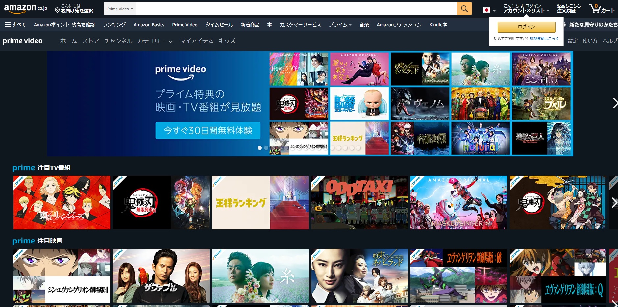Click the prime video logo heading
This screenshot has width=618, height=307.
23,41
